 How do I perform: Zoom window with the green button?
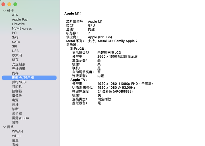15,4
